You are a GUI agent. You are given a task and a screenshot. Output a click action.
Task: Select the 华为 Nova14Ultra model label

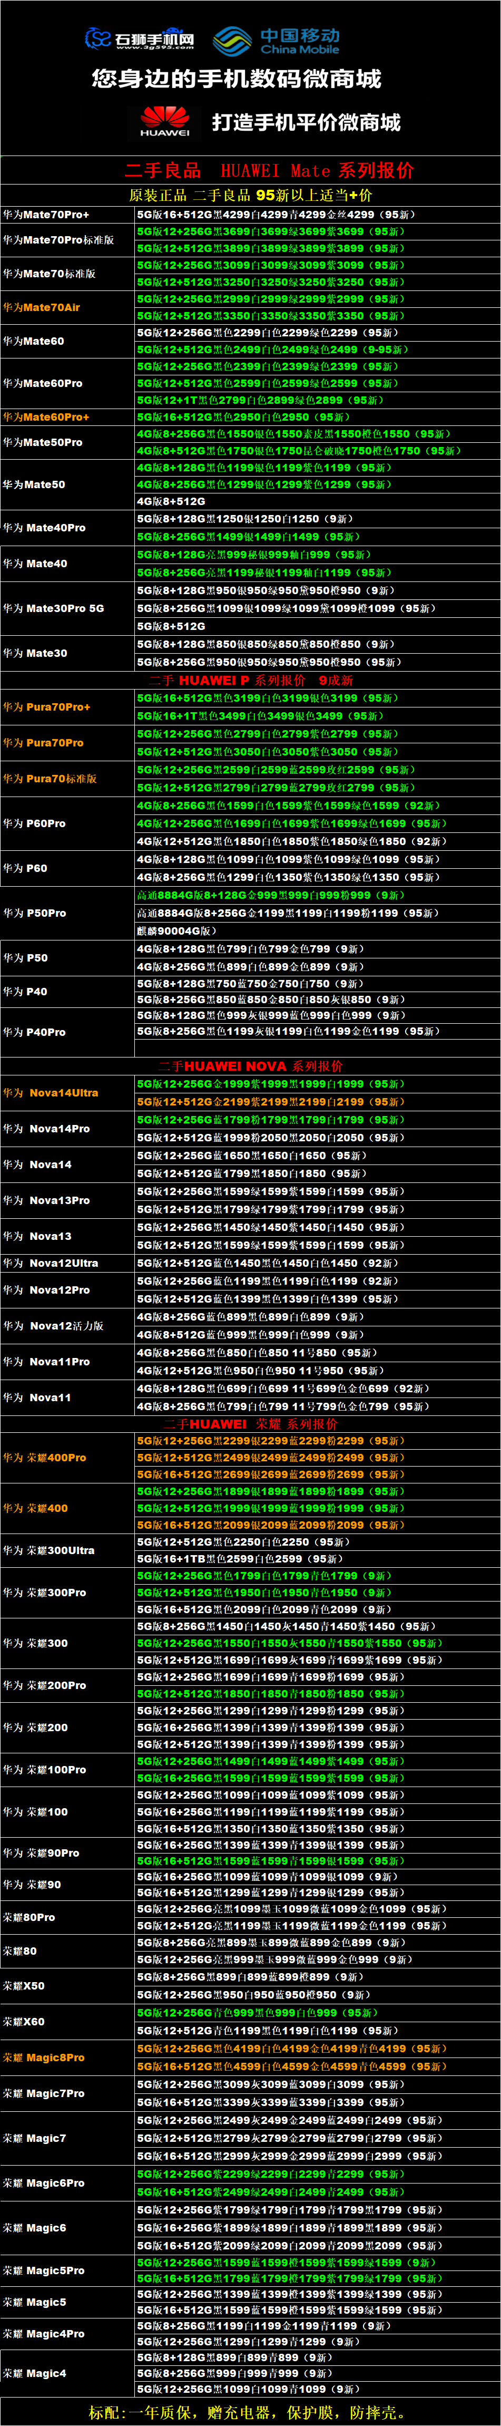[51, 1092]
